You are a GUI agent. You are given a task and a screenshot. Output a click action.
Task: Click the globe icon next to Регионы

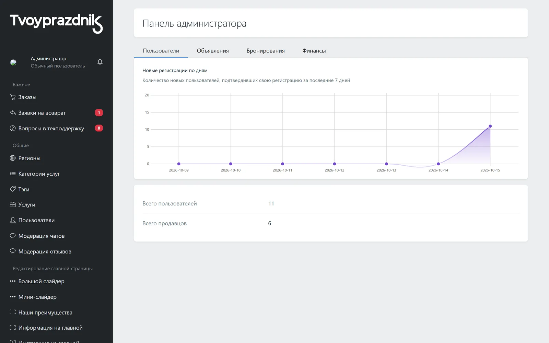tap(13, 158)
